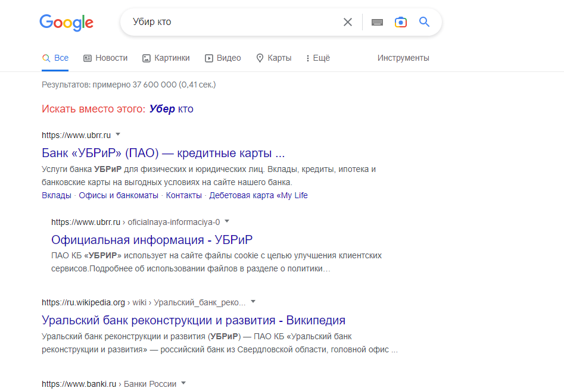Open the Банк «УБРиР» (ПАО) result
564x391 pixels.
click(163, 152)
